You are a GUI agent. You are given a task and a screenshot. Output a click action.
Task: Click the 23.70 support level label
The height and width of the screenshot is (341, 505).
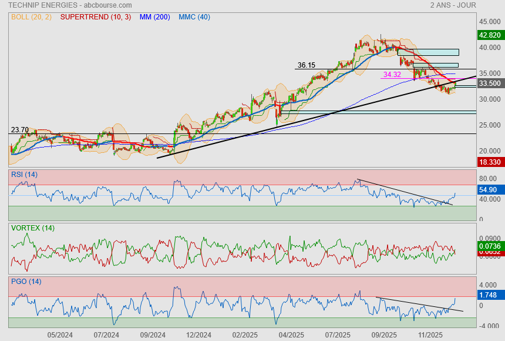point(20,129)
